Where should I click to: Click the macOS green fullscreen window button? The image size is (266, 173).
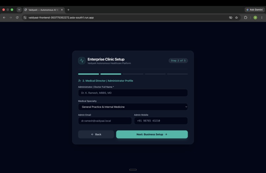pos(12,10)
